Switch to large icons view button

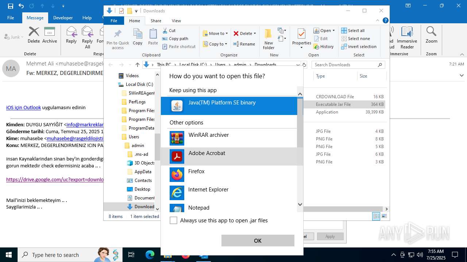click(384, 216)
